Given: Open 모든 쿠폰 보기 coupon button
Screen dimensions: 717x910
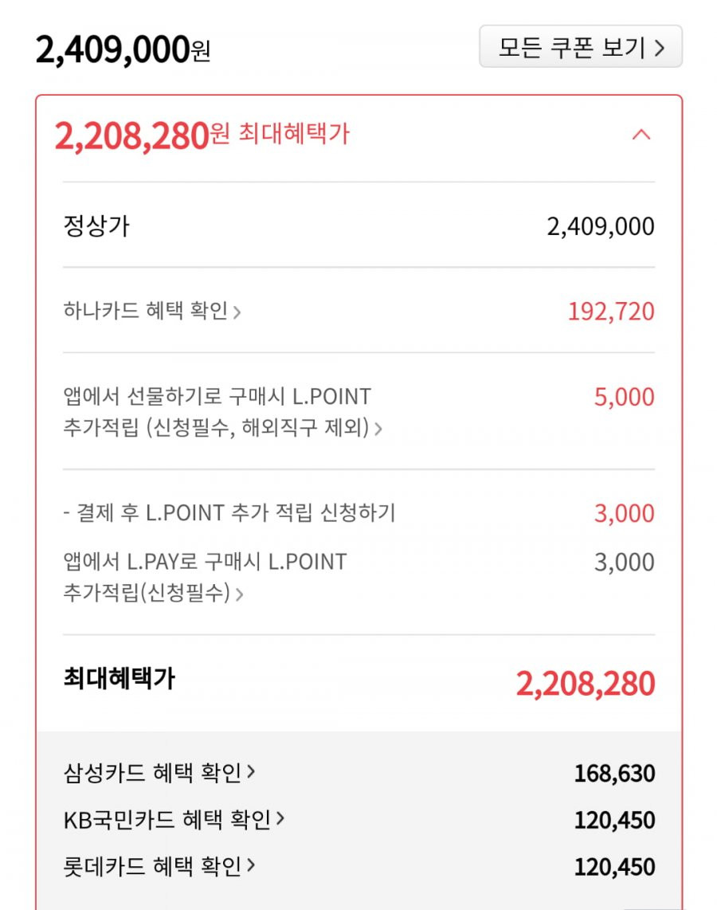Looking at the screenshot, I should [x=580, y=46].
